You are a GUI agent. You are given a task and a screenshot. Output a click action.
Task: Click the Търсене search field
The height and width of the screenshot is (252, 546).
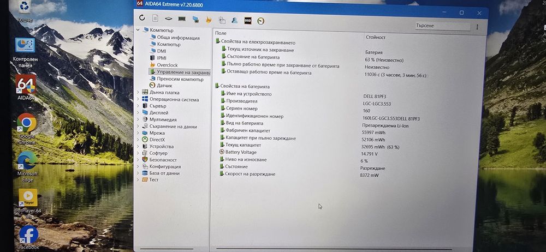click(x=442, y=26)
